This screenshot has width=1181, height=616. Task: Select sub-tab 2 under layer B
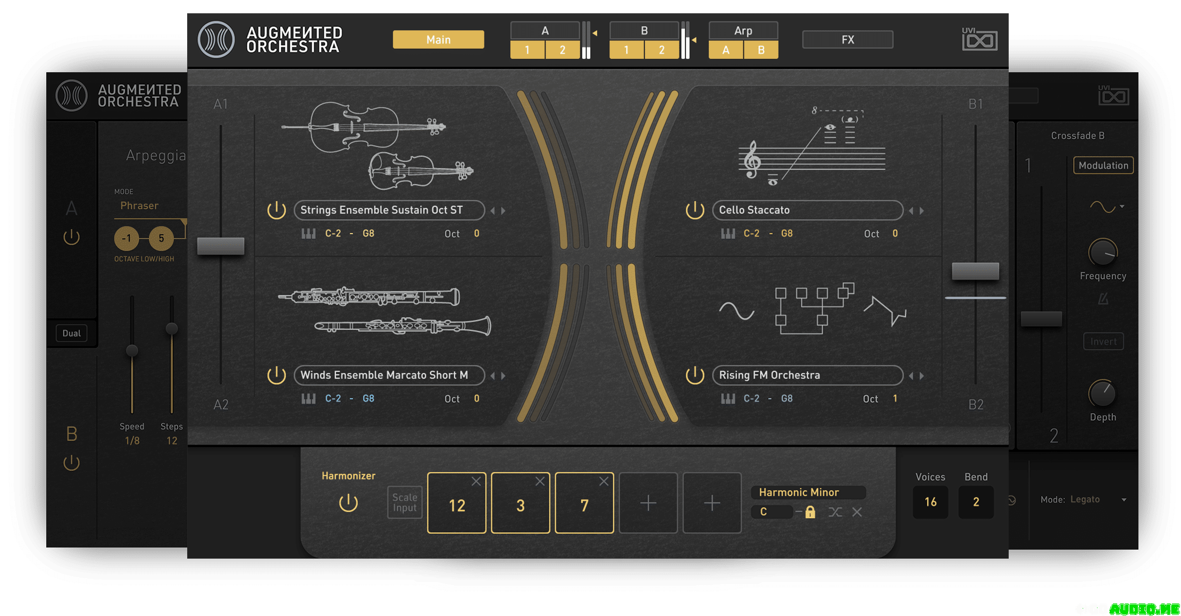click(661, 50)
